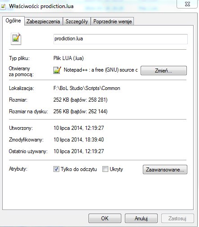
Task: Click the large file icon beside the filename
Action: [16, 39]
